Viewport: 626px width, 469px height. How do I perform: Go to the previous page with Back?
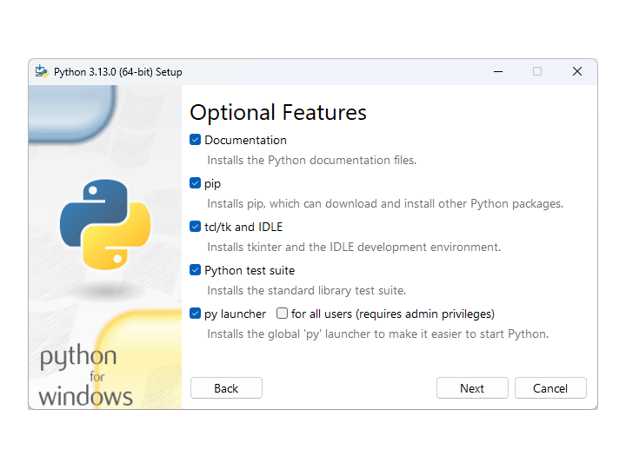coord(226,388)
